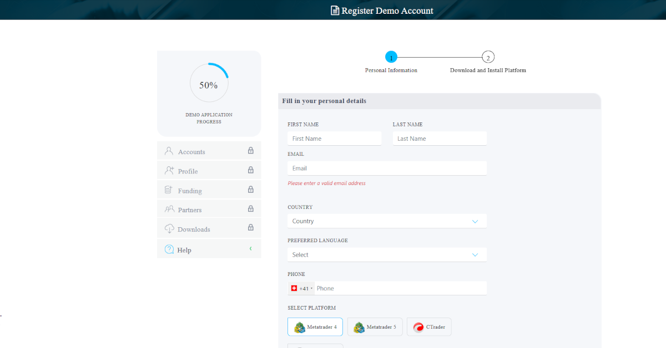Expand the Preferred Language select list
666x348 pixels.
(x=387, y=255)
